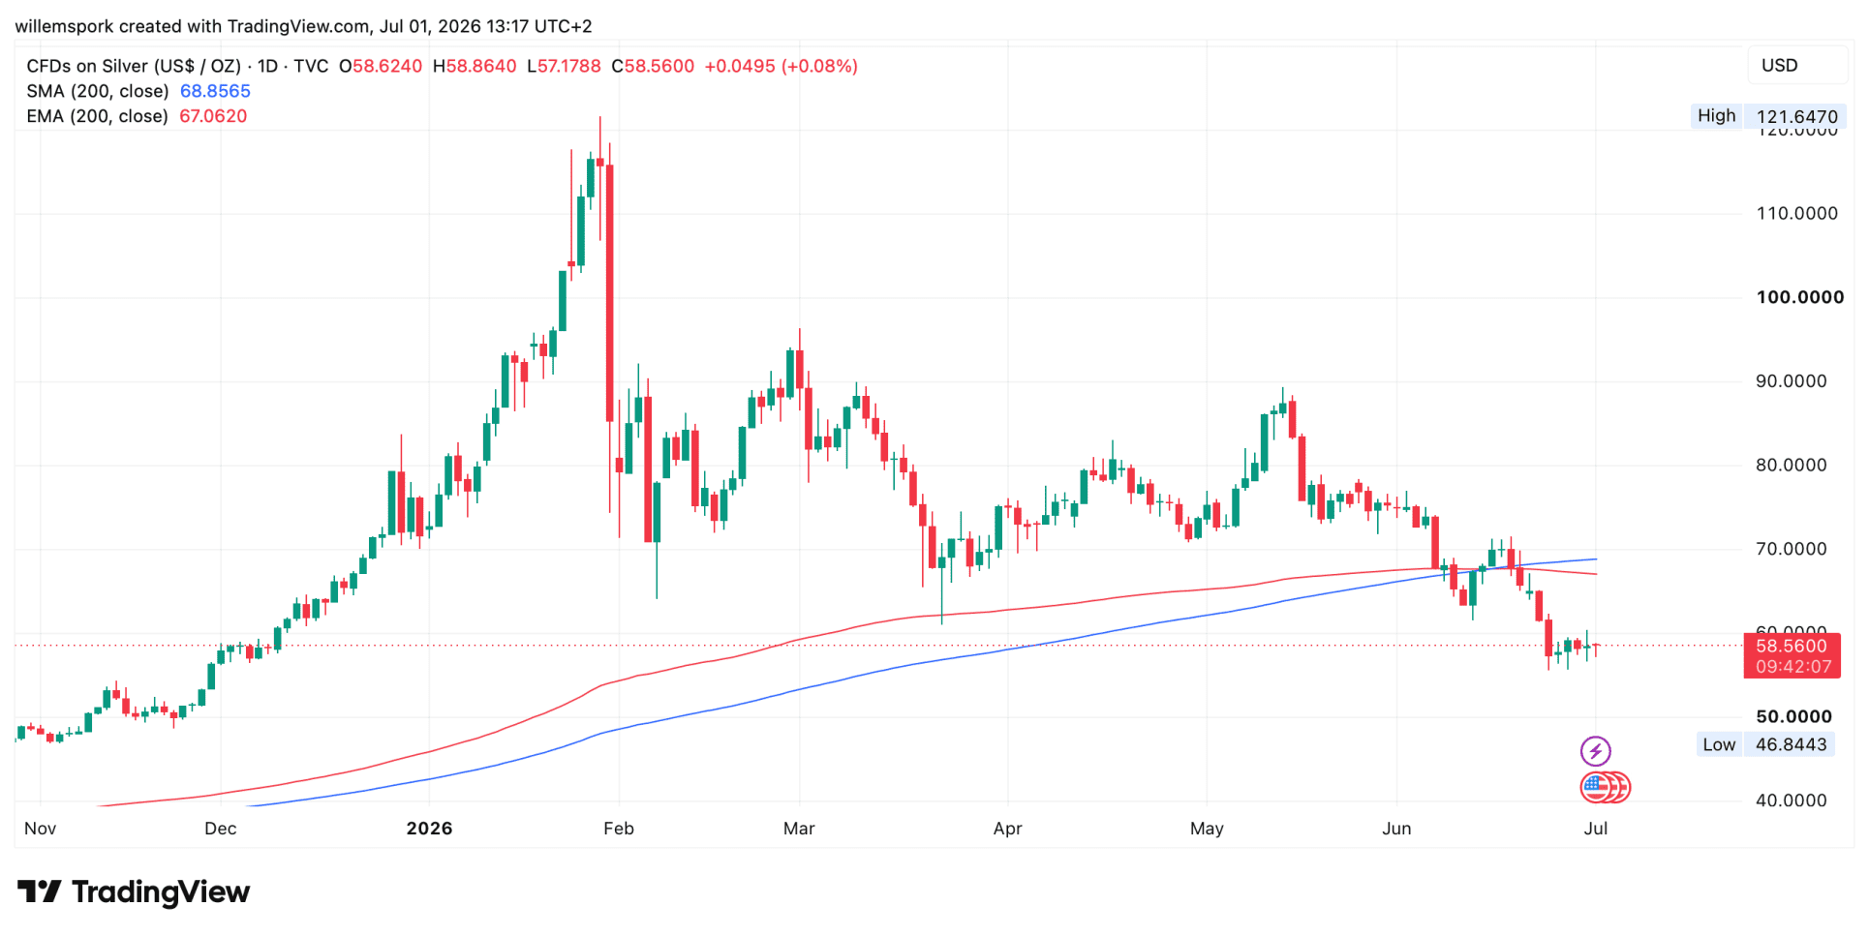
Task: Click the Nov label on time axis
Action: [40, 829]
